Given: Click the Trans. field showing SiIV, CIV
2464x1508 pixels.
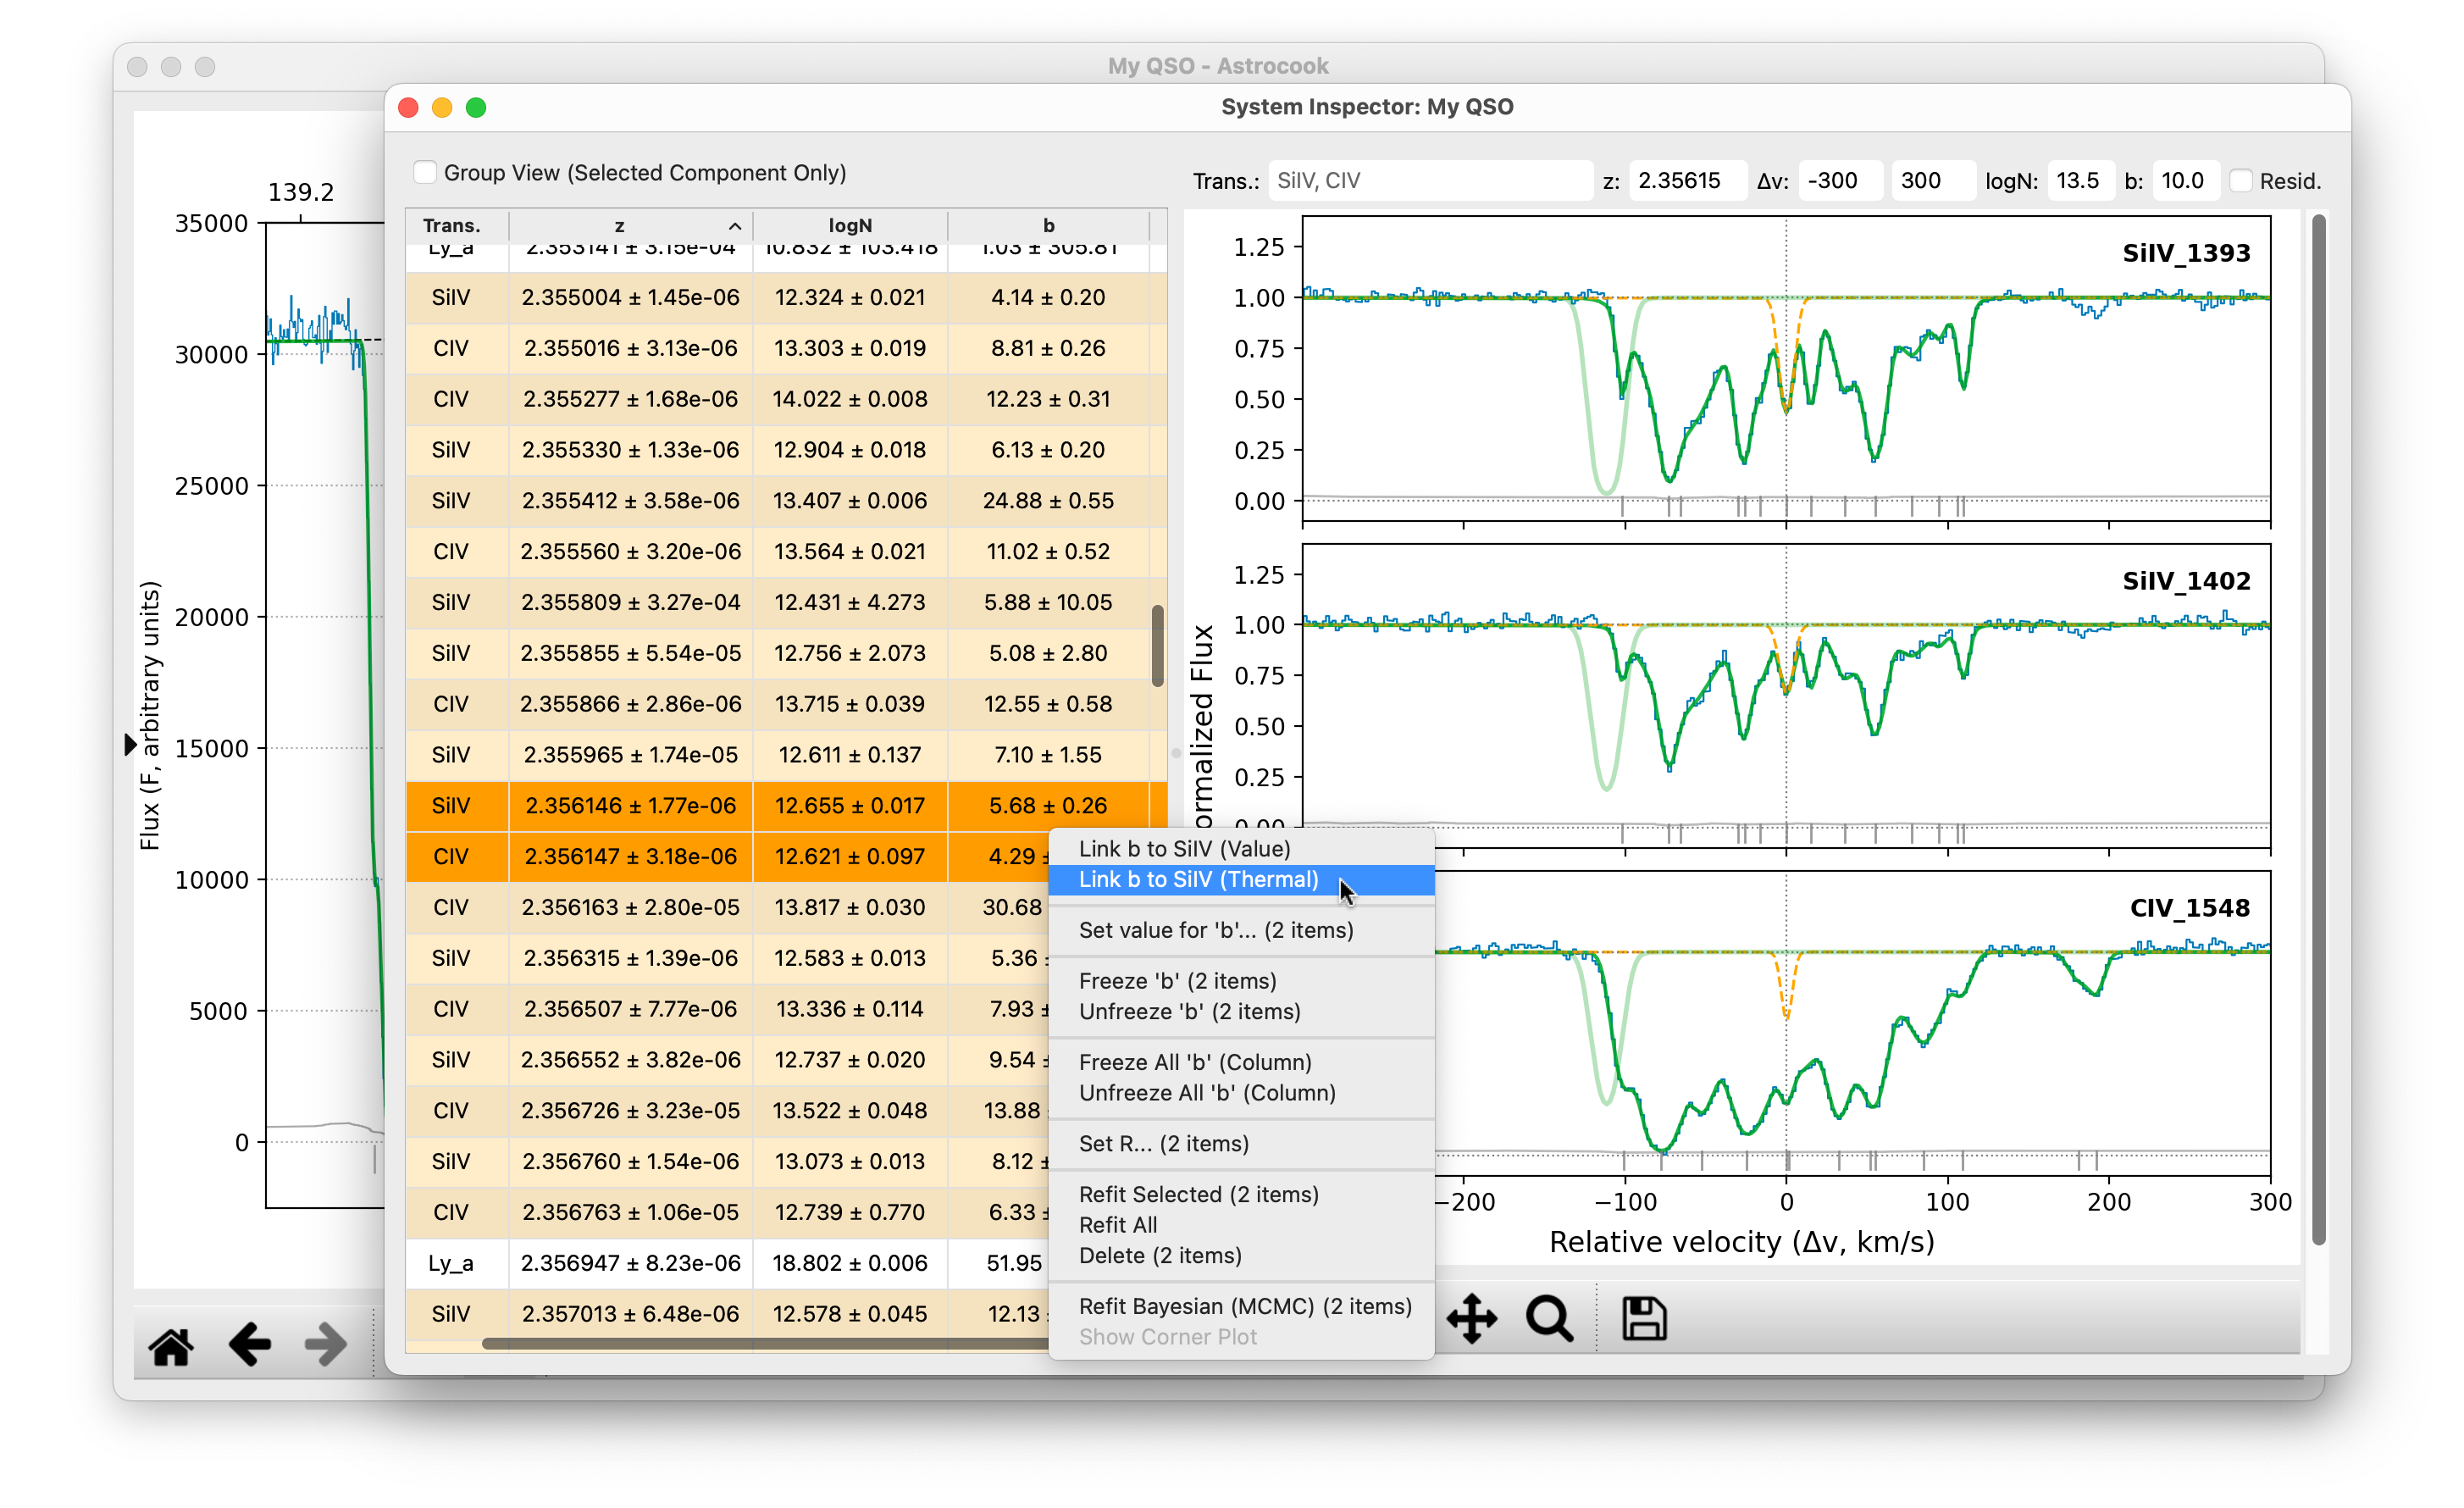Looking at the screenshot, I should [1429, 181].
